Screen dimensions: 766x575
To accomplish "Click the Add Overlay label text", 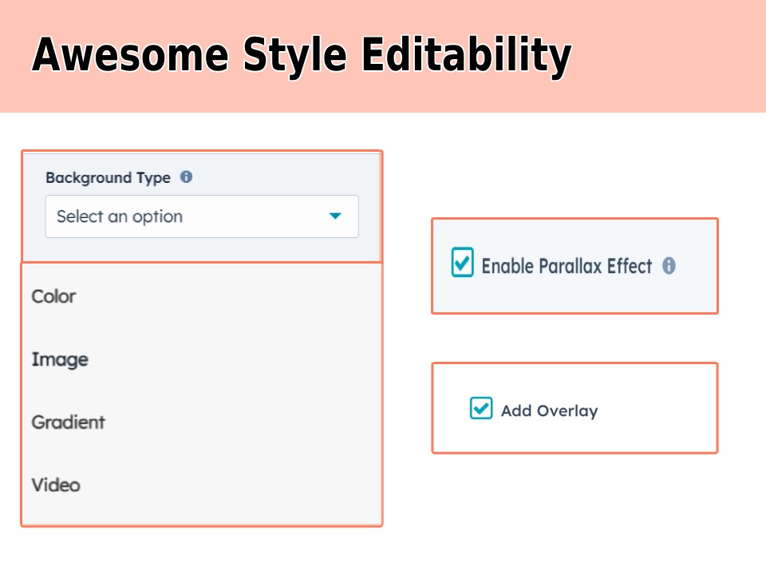I will 549,411.
